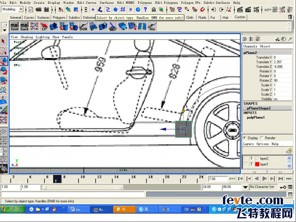Toggle Surfaces selection mask icon
Viewport: 296px width, 222px height.
[115, 9]
